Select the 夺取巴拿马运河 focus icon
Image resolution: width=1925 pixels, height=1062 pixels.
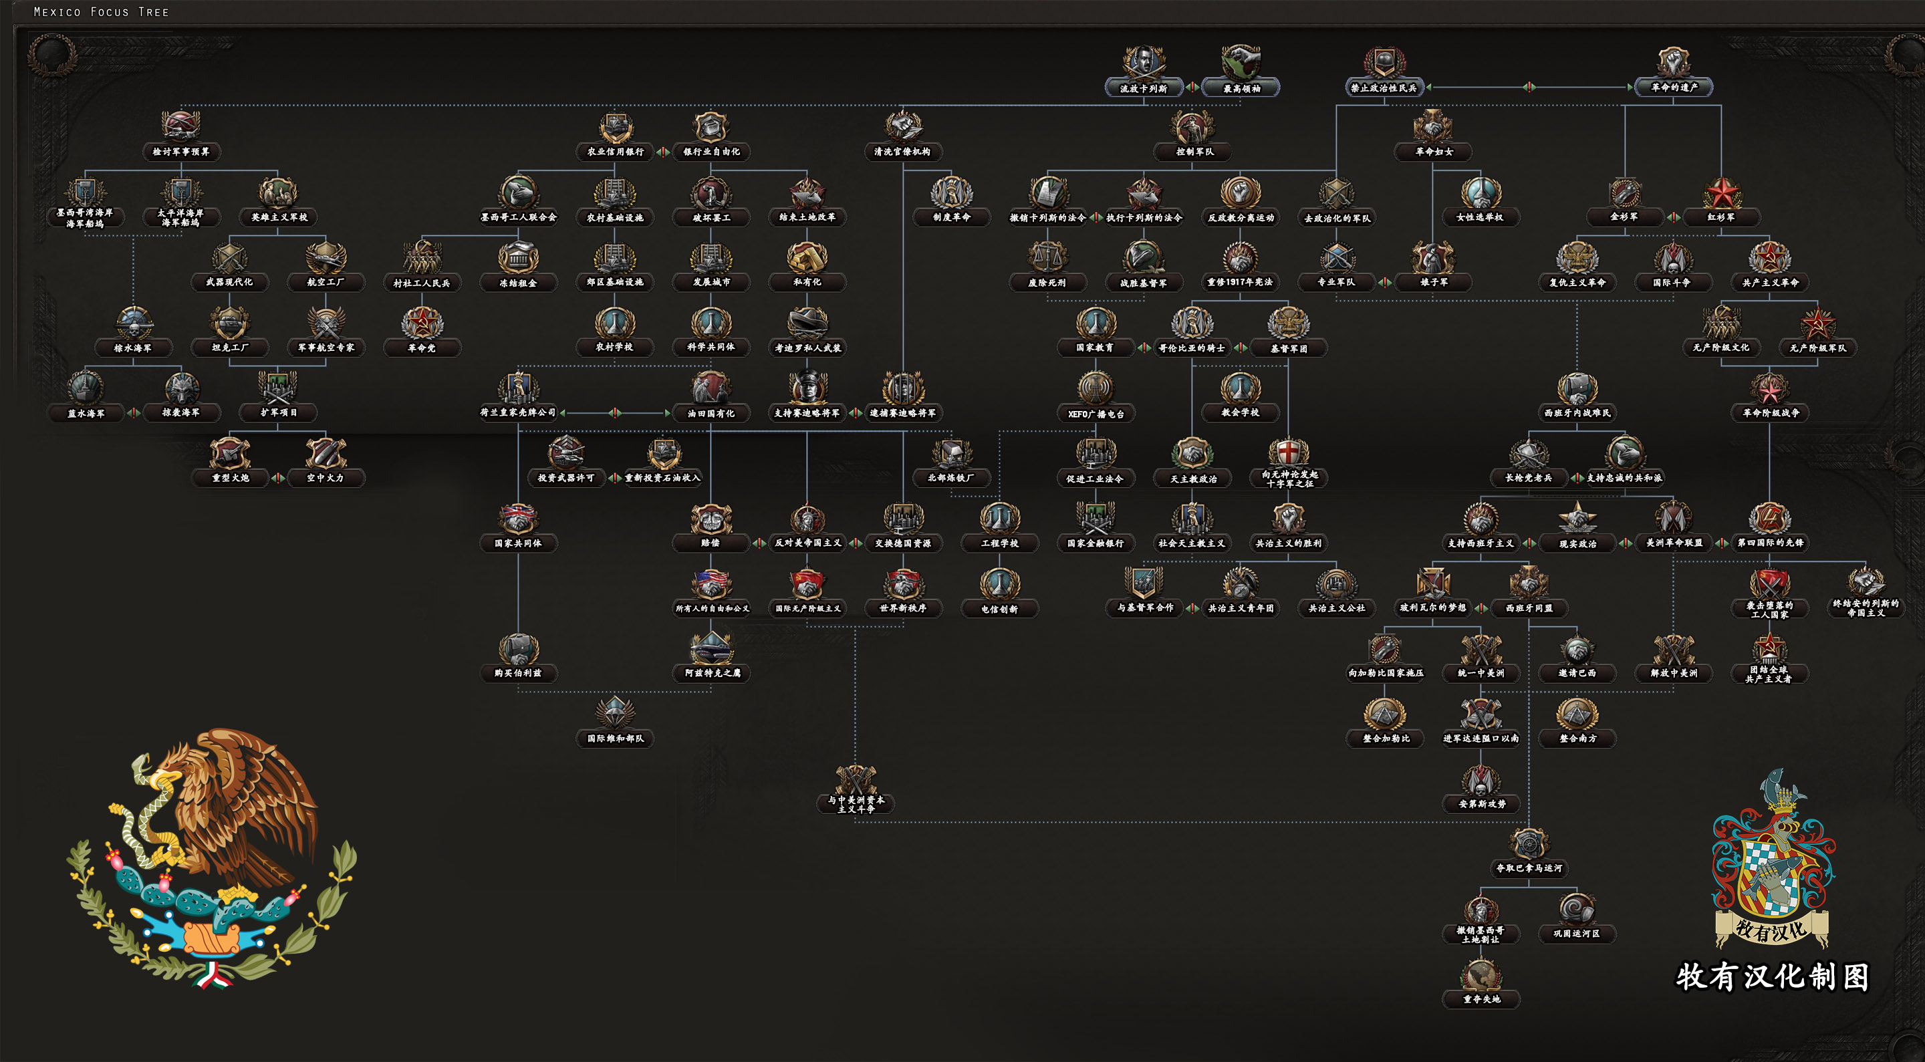pos(1529,843)
